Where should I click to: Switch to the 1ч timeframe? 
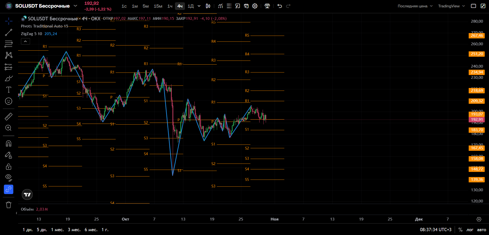coord(170,6)
